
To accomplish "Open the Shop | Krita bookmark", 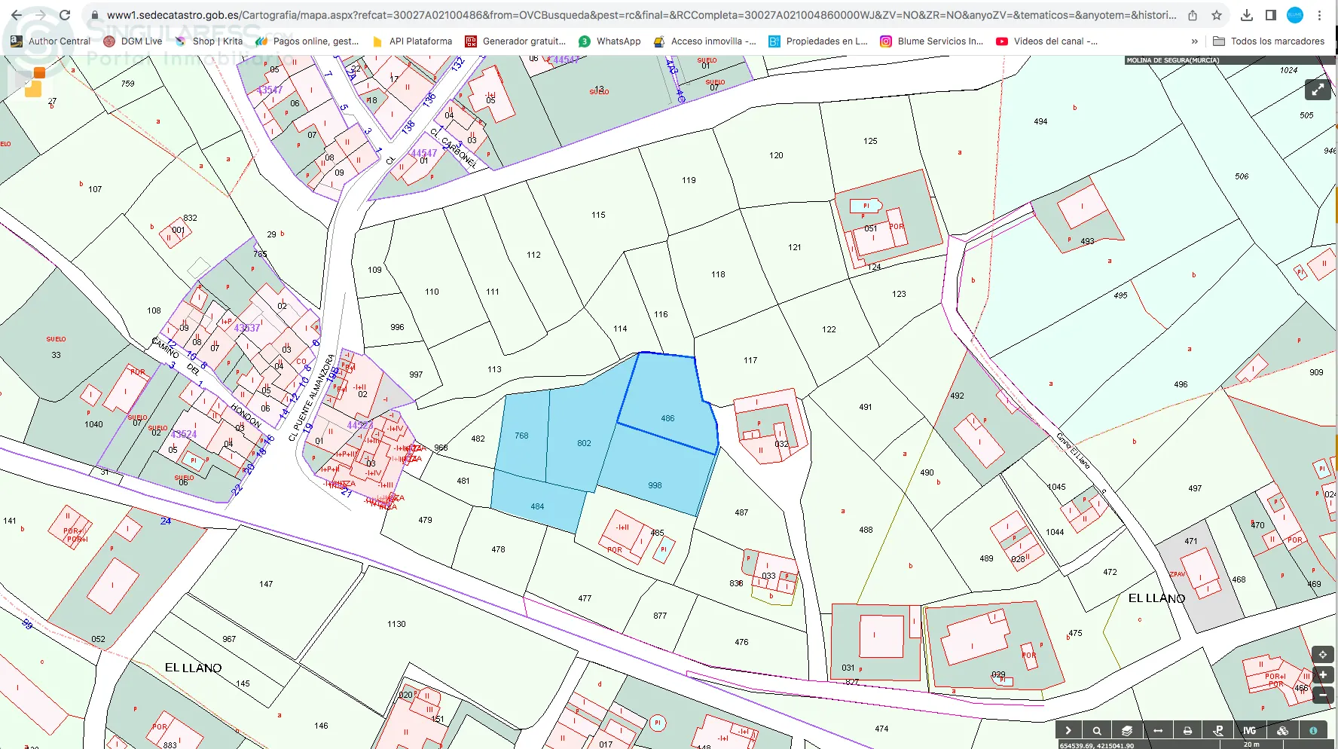I will (x=209, y=41).
